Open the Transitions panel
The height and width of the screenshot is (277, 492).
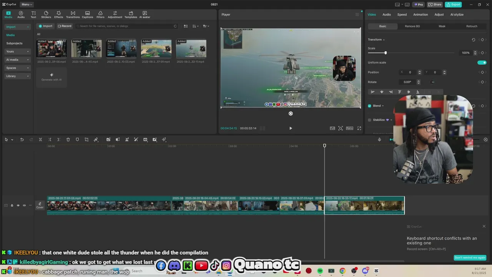tap(73, 15)
